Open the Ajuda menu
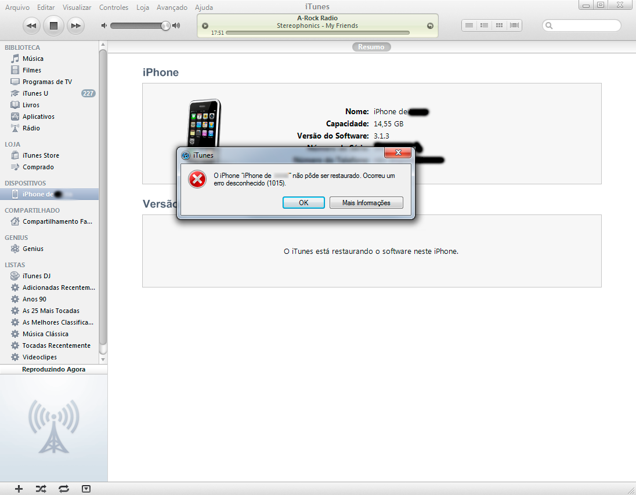This screenshot has height=495, width=636. tap(204, 8)
